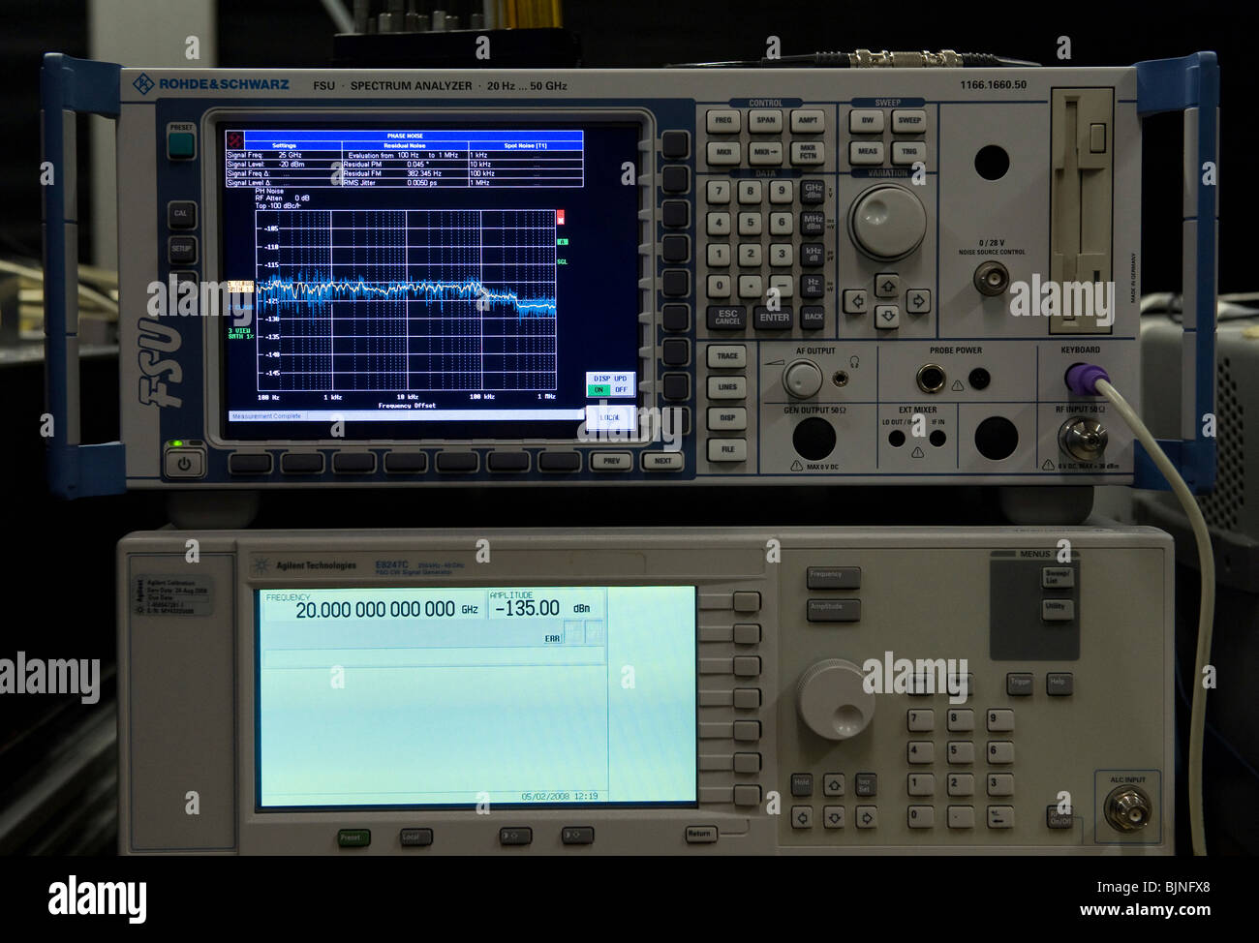Go to the NEXT softkey menu
This screenshot has width=1259, height=943.
662,461
